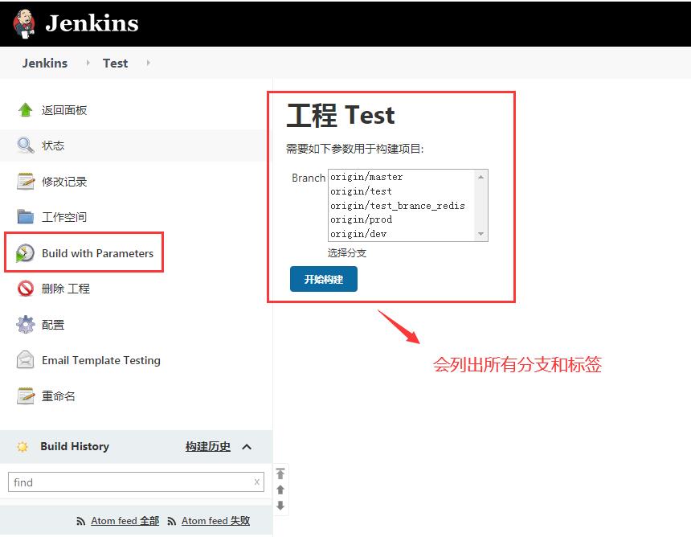Click the RSS icon beside Atom feed 失败
The height and width of the screenshot is (537, 691).
171,521
